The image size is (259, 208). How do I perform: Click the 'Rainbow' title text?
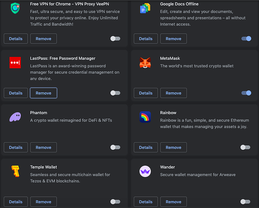[x=168, y=113]
